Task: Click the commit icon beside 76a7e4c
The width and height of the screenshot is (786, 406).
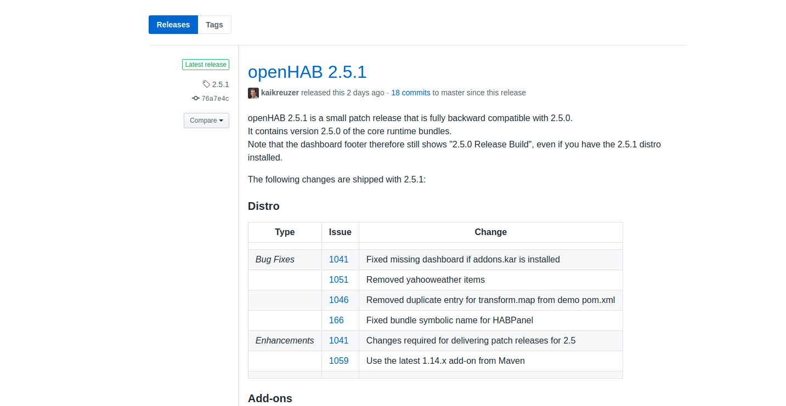Action: coord(195,98)
